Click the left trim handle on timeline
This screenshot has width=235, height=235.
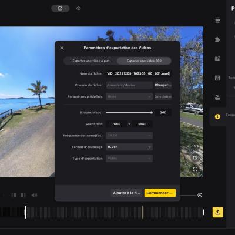coord(25,212)
